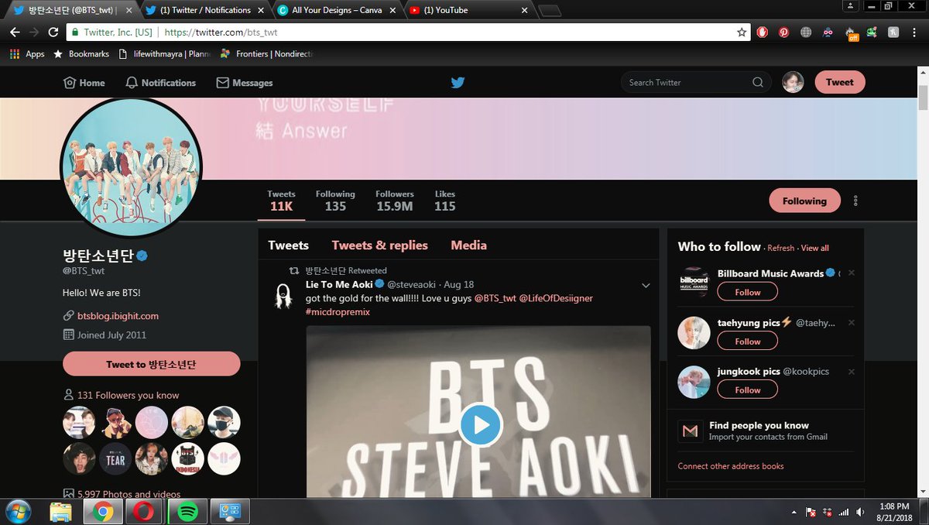Refresh Who to follow suggestions
This screenshot has height=525, width=929.
pos(780,248)
